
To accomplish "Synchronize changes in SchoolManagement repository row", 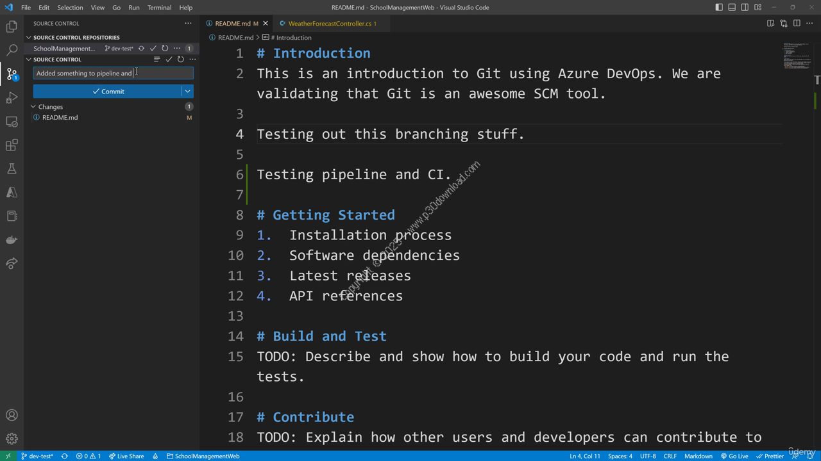I will (x=141, y=48).
